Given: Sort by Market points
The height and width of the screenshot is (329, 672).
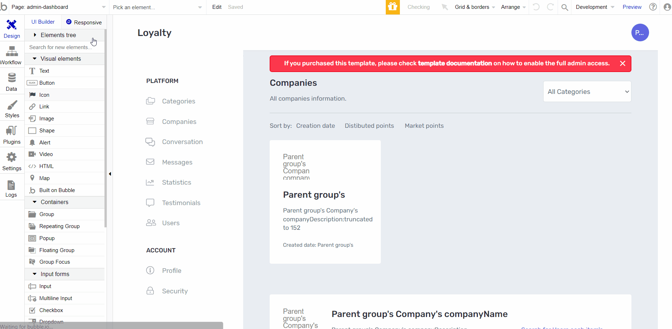Looking at the screenshot, I should coord(424,126).
